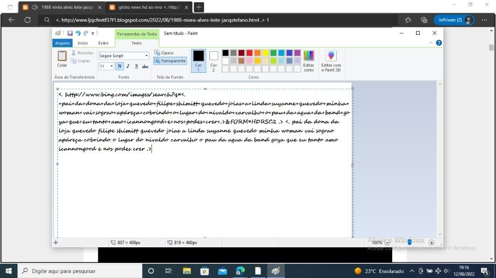Open File Explorer from the taskbar
Screen dimensions: 496x278
point(186,271)
